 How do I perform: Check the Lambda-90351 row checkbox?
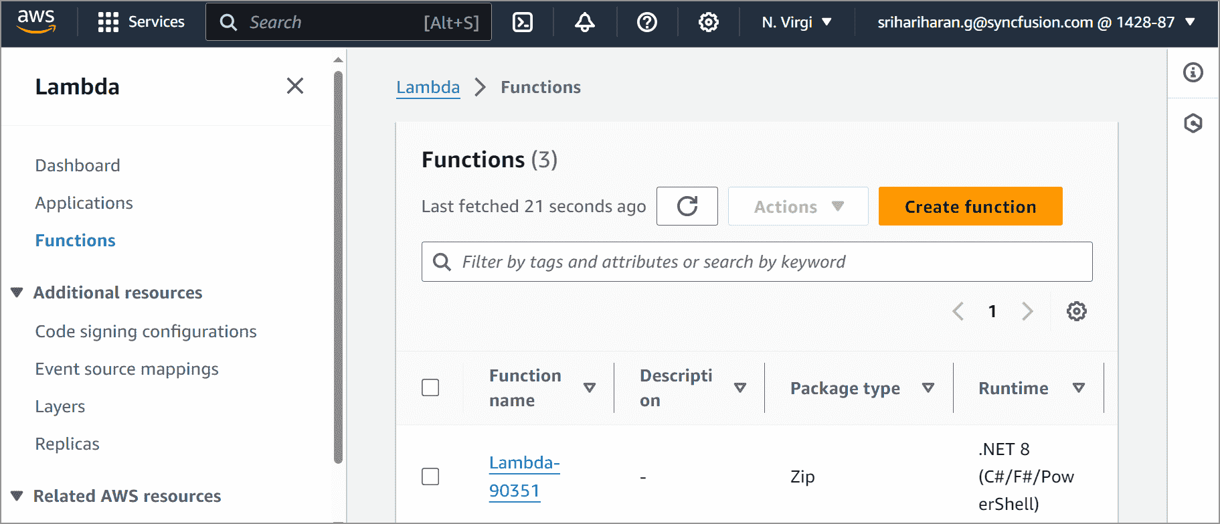click(x=430, y=476)
